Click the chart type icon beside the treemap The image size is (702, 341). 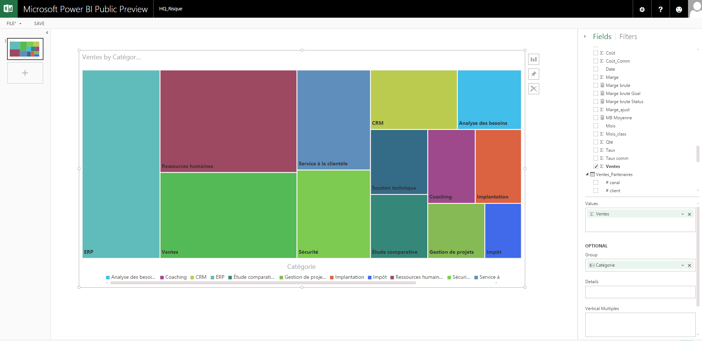[533, 59]
